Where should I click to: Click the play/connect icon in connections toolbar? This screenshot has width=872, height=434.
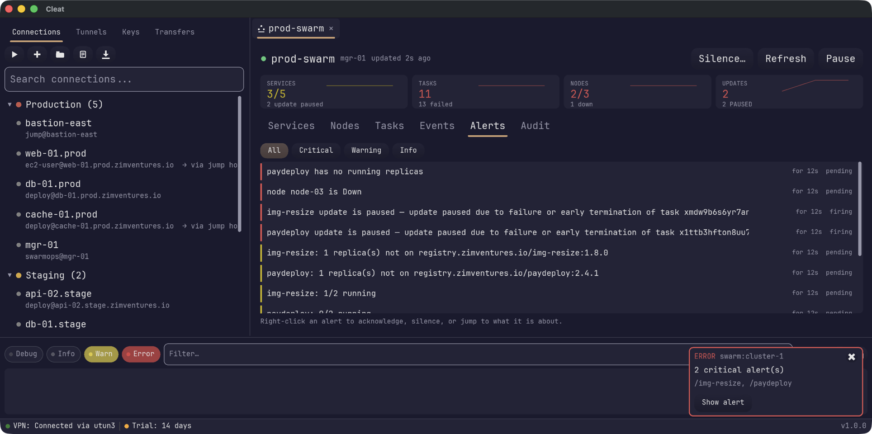tap(15, 54)
